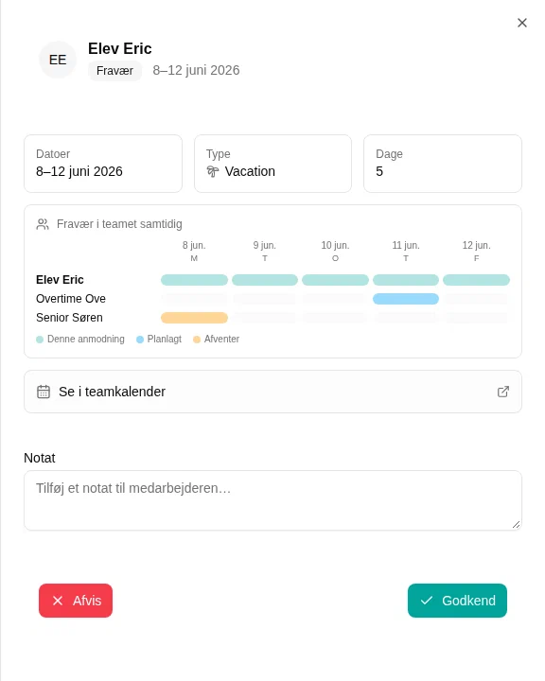545x681 pixels.
Task: Click the external link arrow icon
Action: [x=503, y=392]
